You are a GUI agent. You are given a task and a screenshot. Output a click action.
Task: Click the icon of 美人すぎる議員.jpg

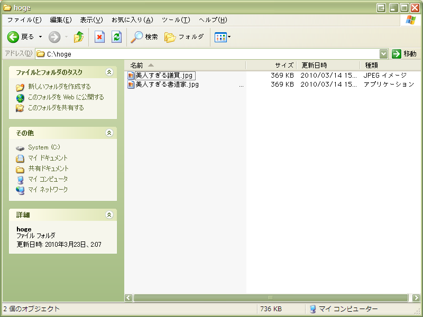(x=131, y=76)
